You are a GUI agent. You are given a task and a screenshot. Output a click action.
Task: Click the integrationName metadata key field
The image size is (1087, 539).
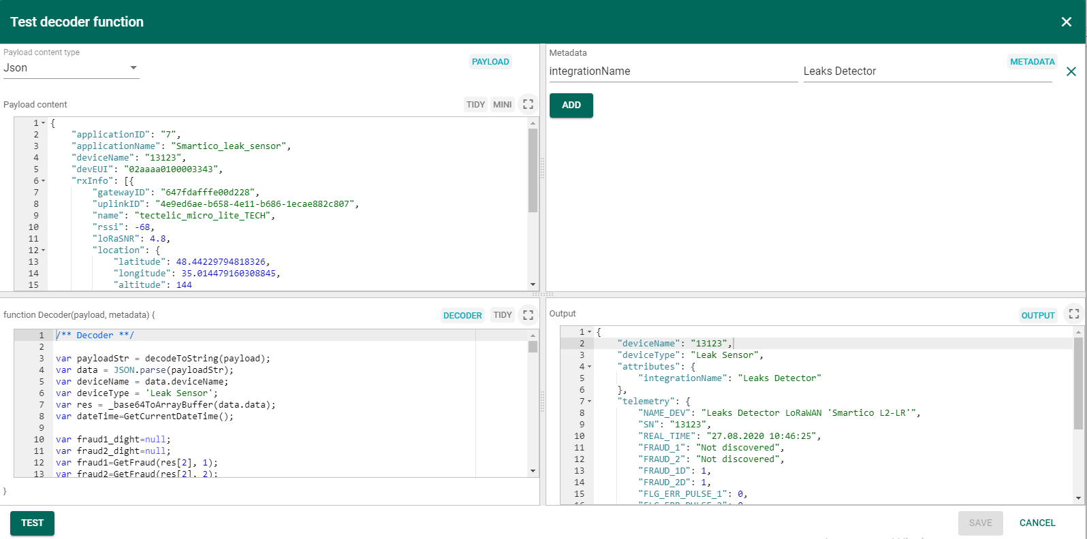[673, 71]
